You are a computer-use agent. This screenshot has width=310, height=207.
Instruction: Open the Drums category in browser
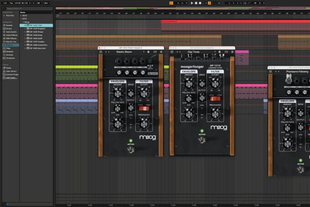[8, 29]
